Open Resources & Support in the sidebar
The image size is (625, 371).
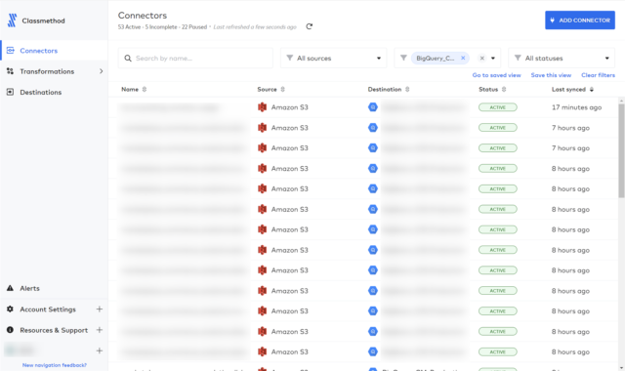[x=54, y=330]
